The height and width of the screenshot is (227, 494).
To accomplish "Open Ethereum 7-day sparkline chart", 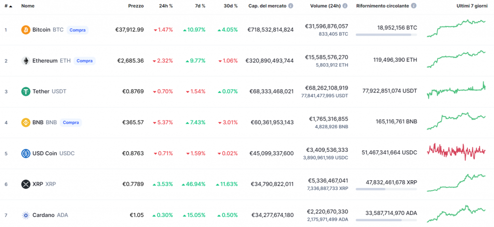I will tap(456, 59).
